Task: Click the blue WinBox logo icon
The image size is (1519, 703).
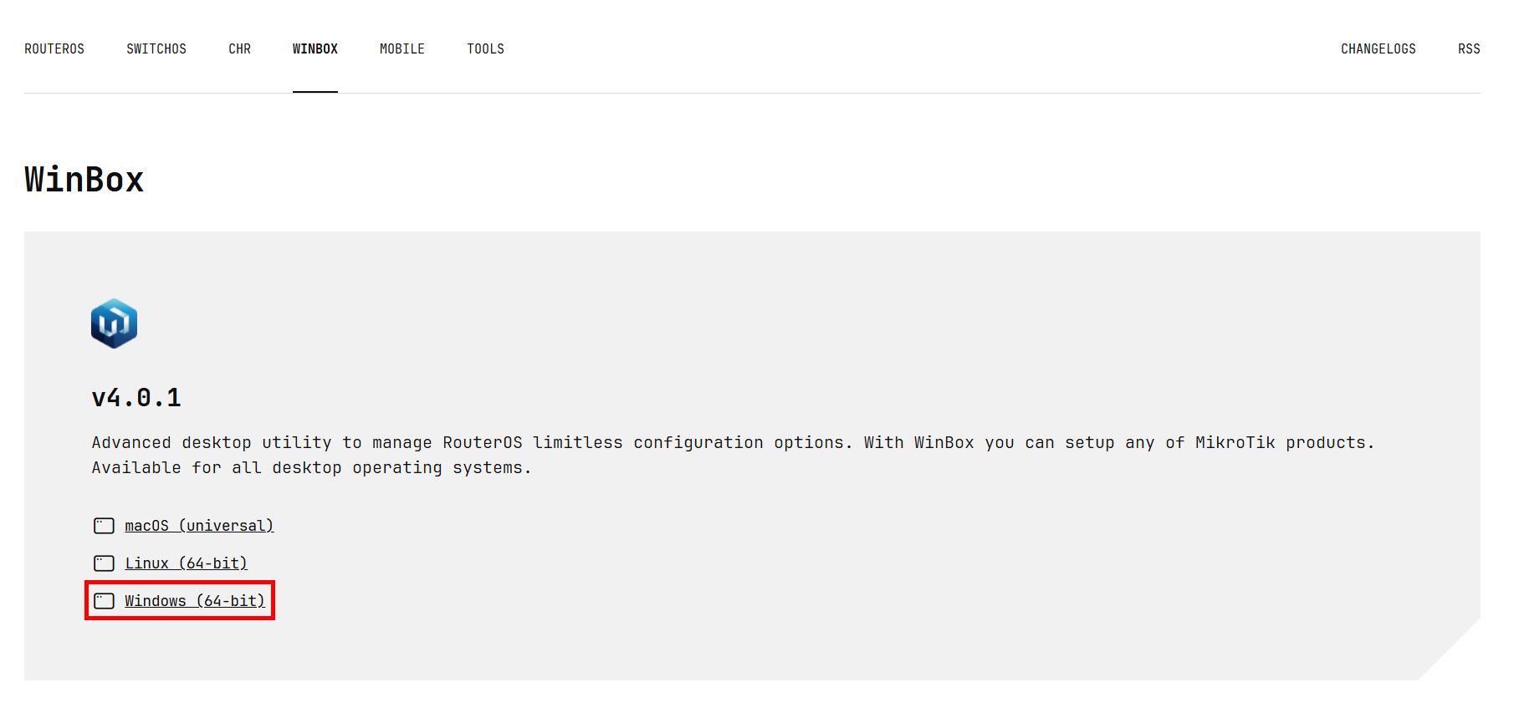Action: pos(114,323)
